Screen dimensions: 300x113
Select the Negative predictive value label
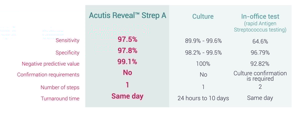click(50, 64)
